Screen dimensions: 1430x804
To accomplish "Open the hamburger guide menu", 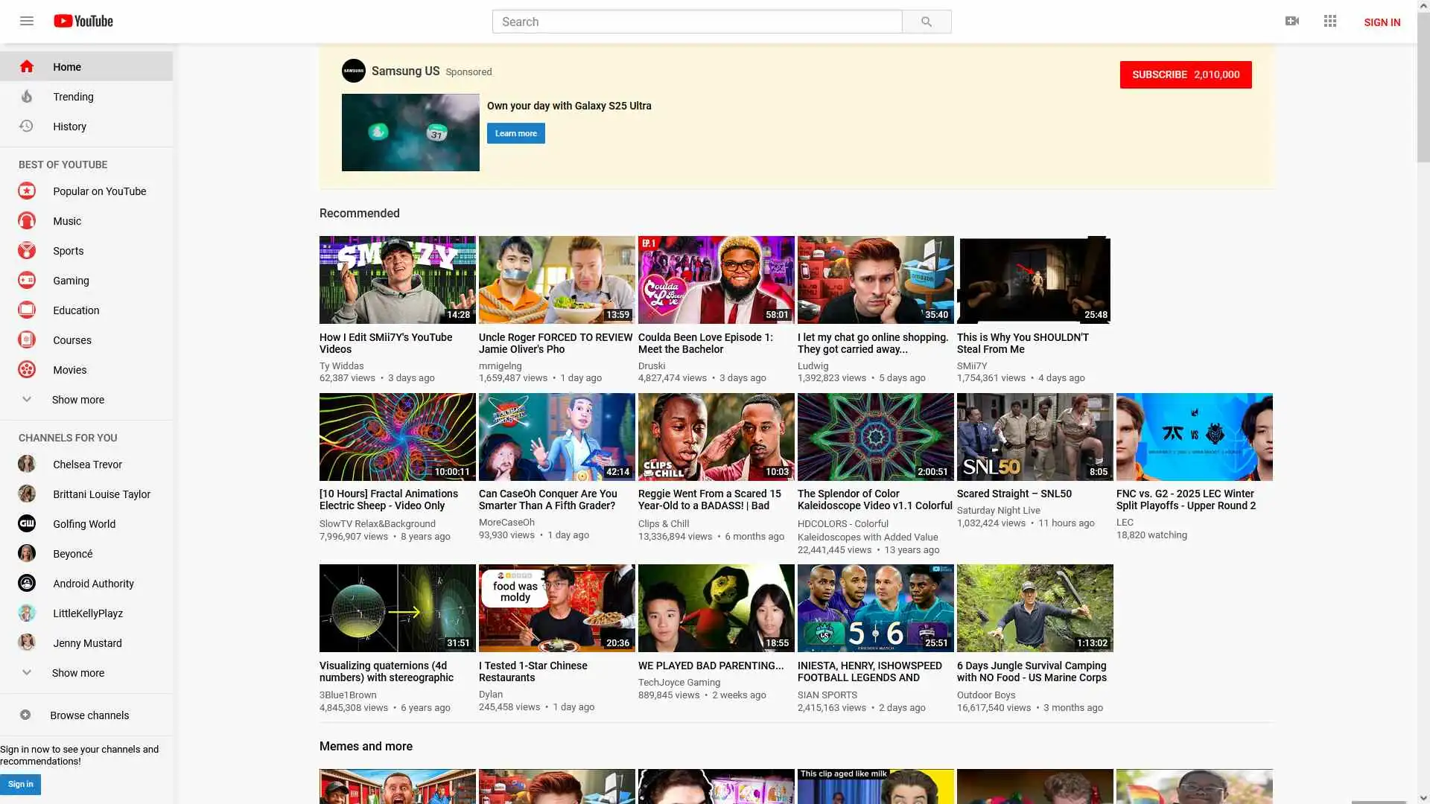I will click(x=27, y=21).
